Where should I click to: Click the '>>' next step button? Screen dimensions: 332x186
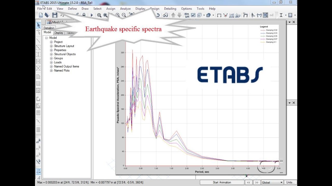tap(257, 182)
